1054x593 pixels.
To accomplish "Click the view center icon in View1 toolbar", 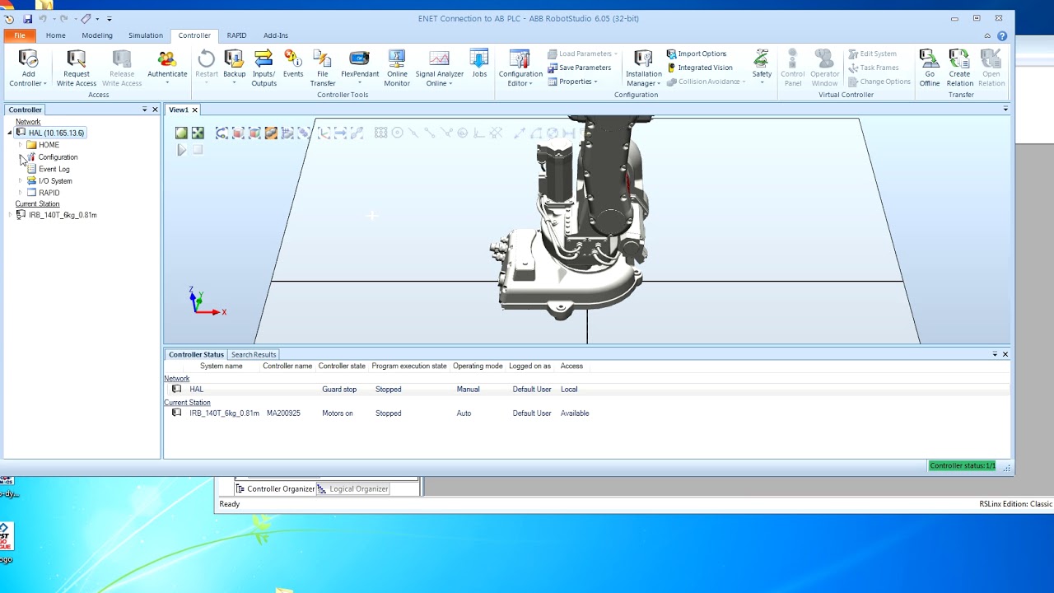I will (198, 133).
